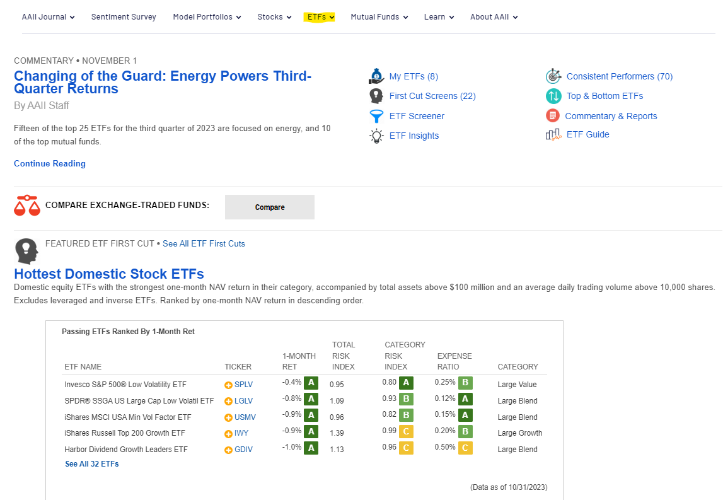Image resolution: width=723 pixels, height=500 pixels.
Task: Expand the Stocks menu
Action: (x=274, y=17)
